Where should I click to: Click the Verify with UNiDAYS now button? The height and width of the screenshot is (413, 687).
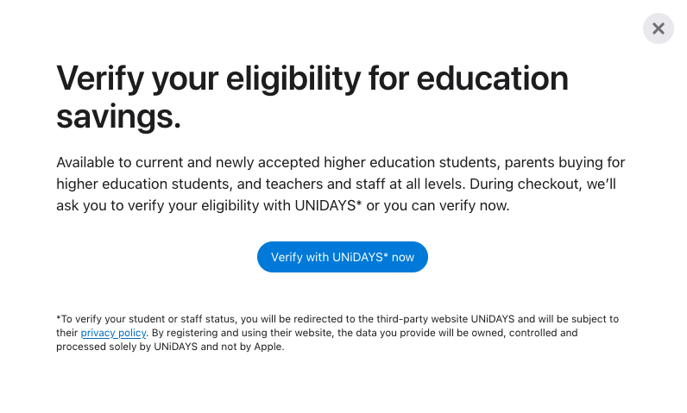343,257
